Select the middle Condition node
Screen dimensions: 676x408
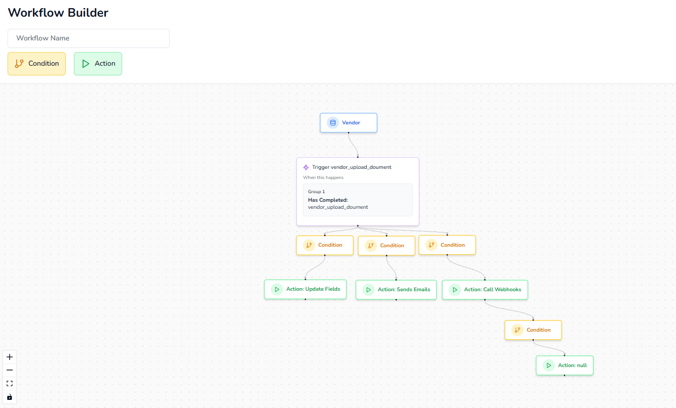click(x=386, y=245)
